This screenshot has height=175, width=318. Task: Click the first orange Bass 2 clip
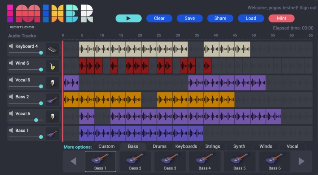tap(71, 99)
